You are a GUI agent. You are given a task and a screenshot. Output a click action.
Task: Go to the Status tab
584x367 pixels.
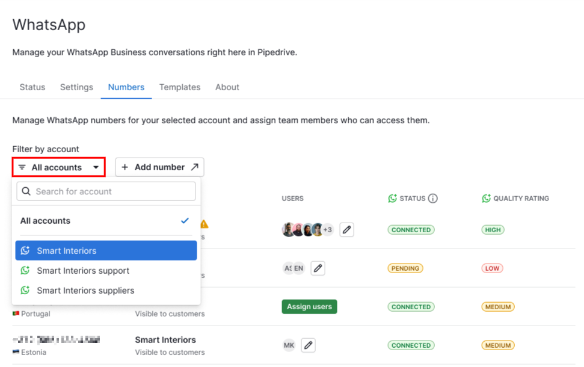click(32, 87)
